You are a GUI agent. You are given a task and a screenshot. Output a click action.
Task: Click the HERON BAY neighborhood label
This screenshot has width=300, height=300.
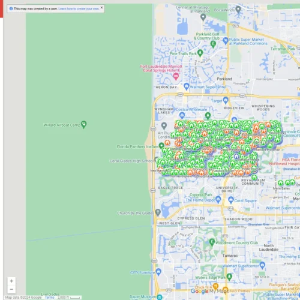[x=166, y=87]
